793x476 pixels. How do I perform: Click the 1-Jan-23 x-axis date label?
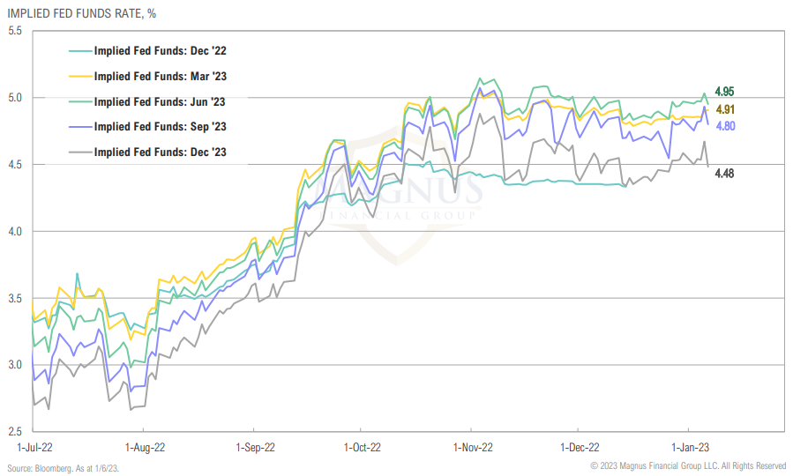(x=689, y=447)
